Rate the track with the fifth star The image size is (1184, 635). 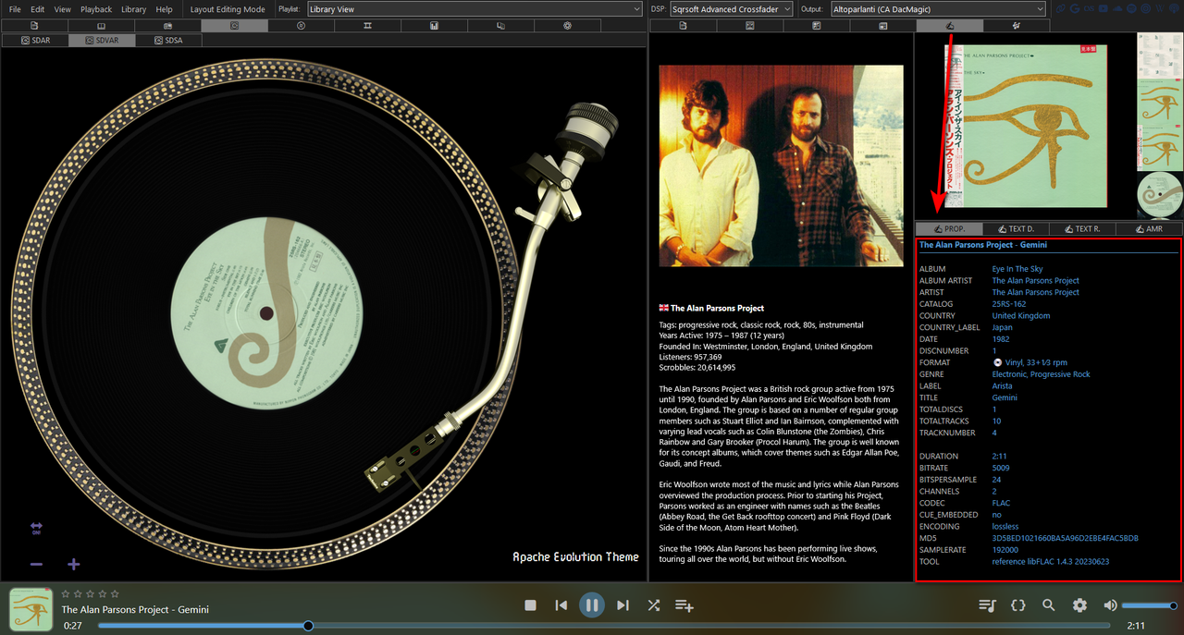coord(115,593)
